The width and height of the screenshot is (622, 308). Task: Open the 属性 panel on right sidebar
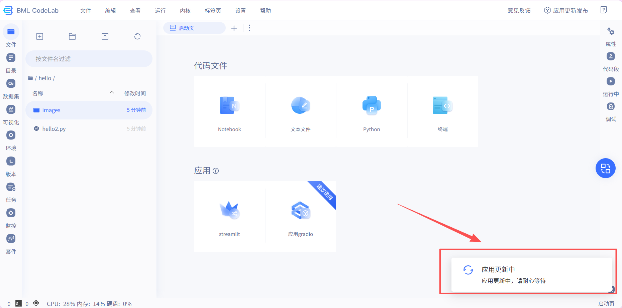tap(611, 32)
